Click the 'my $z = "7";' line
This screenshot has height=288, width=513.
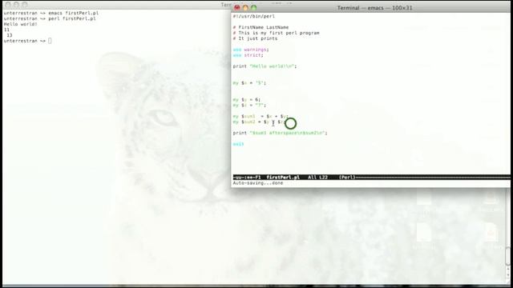point(249,105)
